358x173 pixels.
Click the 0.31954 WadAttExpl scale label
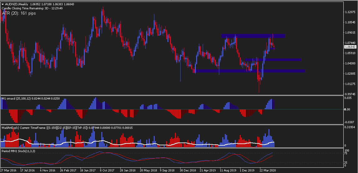point(350,127)
